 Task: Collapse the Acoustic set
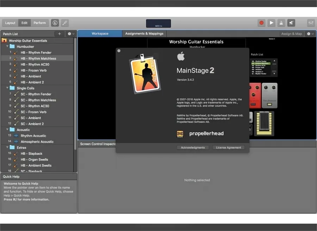[7, 130]
